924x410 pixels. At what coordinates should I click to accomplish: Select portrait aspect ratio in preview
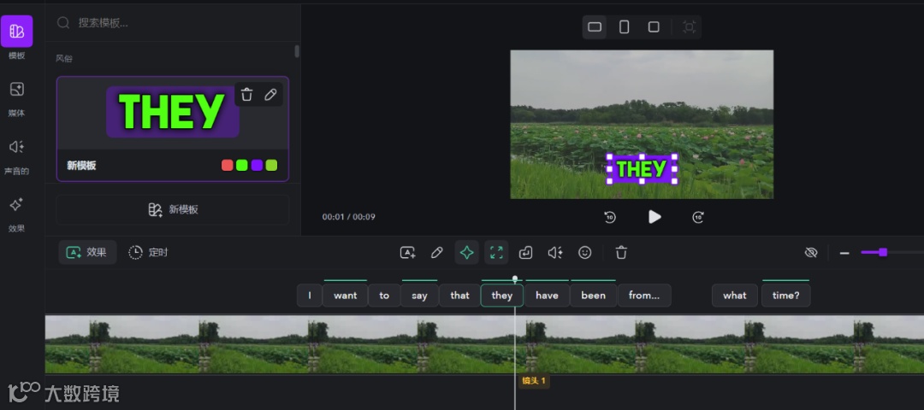(x=624, y=27)
